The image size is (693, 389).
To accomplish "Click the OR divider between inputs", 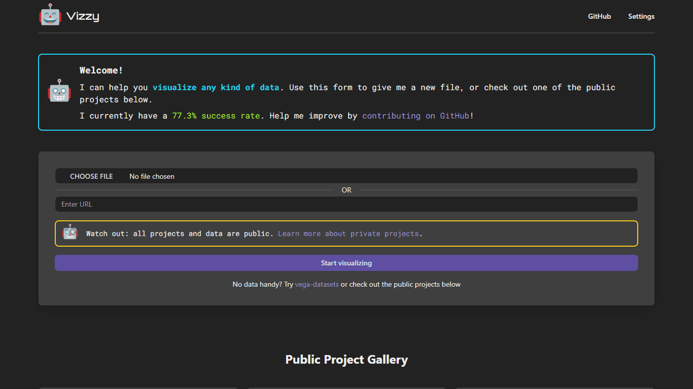I will point(346,190).
